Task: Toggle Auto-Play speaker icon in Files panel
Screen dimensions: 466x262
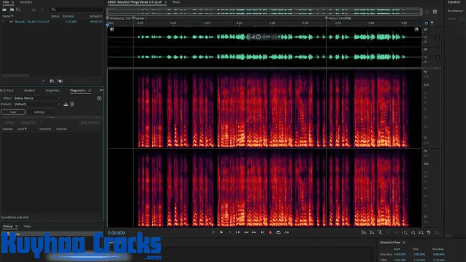Action: coord(60,81)
